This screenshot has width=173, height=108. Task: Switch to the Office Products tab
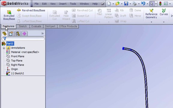click(x=68, y=26)
